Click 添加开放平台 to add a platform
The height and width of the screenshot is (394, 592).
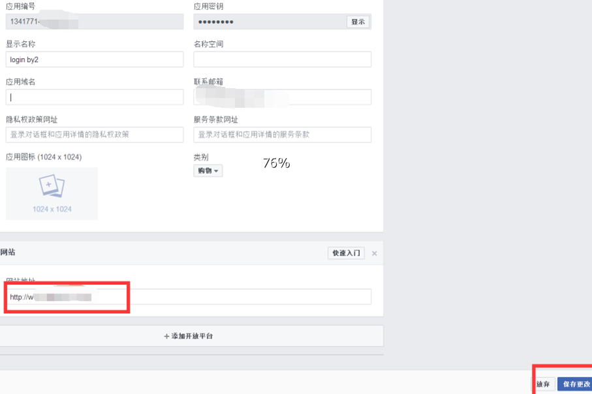[189, 336]
